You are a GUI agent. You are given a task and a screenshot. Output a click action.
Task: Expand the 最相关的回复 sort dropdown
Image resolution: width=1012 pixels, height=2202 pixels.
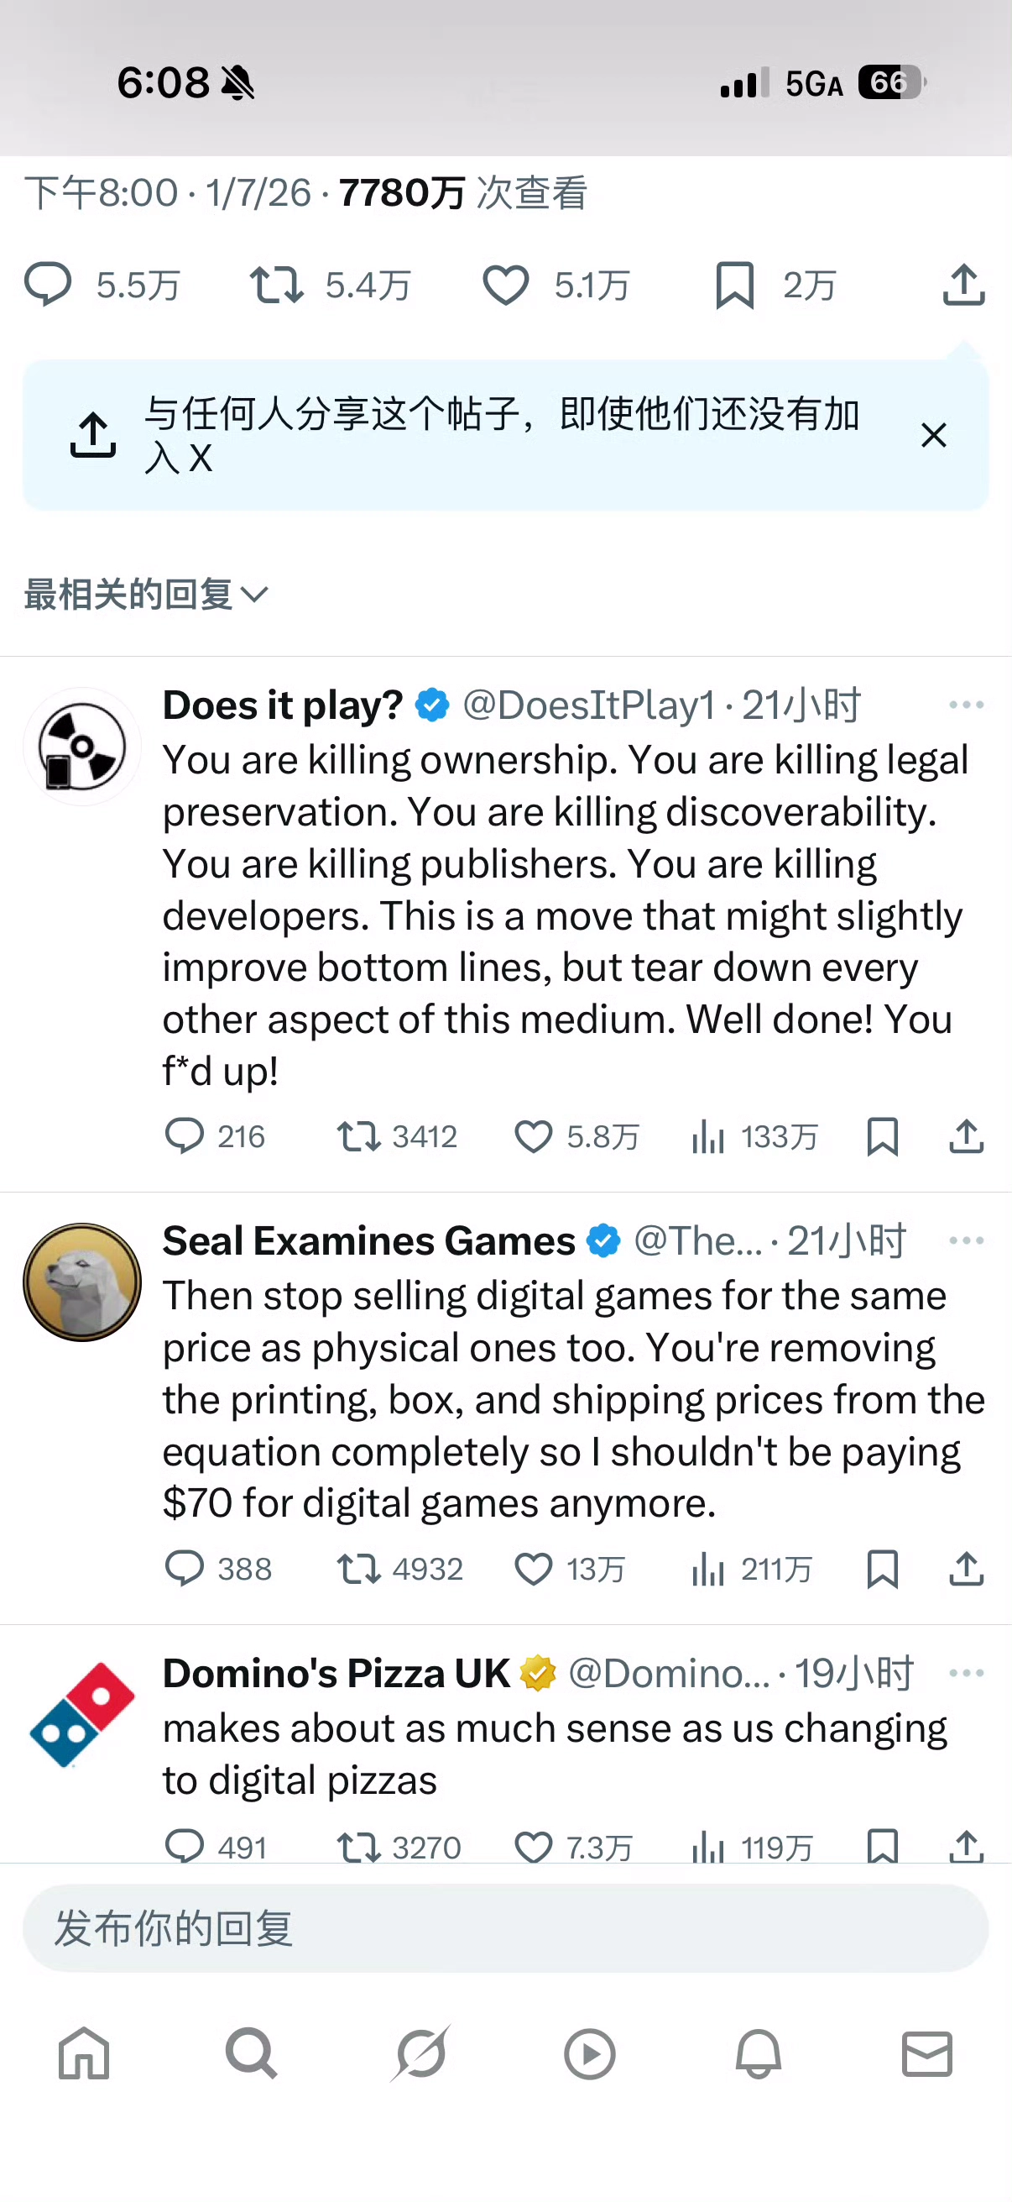[x=146, y=593]
